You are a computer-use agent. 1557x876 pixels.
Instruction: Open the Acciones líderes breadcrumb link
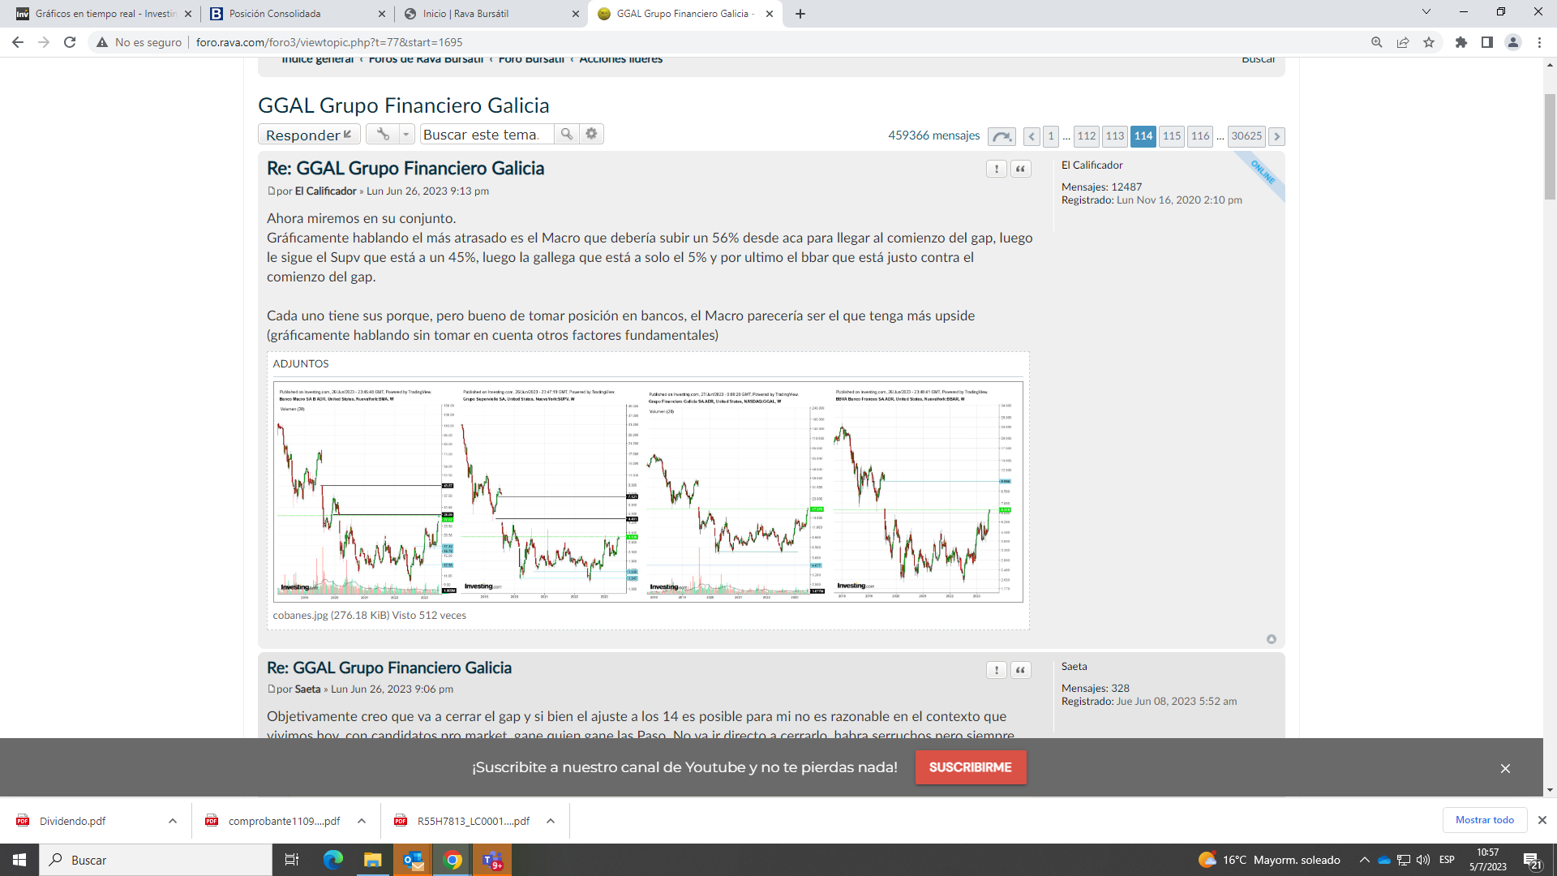(x=620, y=59)
